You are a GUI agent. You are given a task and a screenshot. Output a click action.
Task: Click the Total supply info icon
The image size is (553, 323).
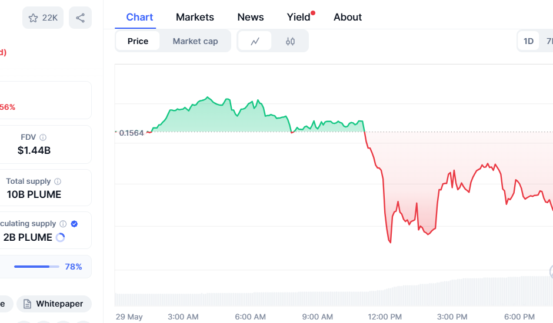tap(58, 181)
